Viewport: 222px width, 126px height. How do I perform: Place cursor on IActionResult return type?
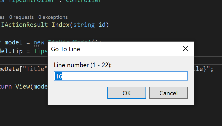pyautogui.click(x=24, y=25)
